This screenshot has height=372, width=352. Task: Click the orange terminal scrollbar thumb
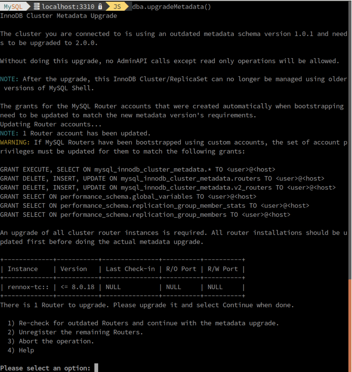click(350, 325)
